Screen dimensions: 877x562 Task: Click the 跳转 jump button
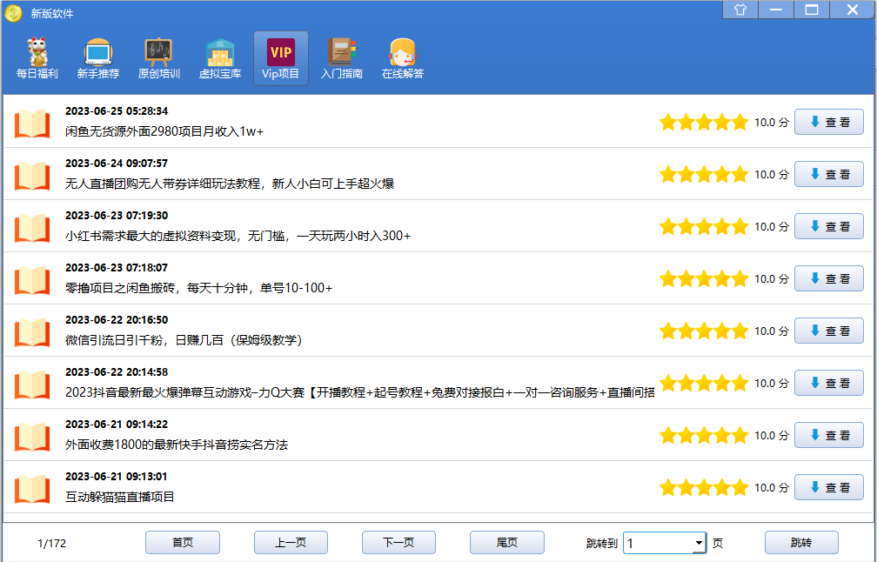(x=801, y=543)
